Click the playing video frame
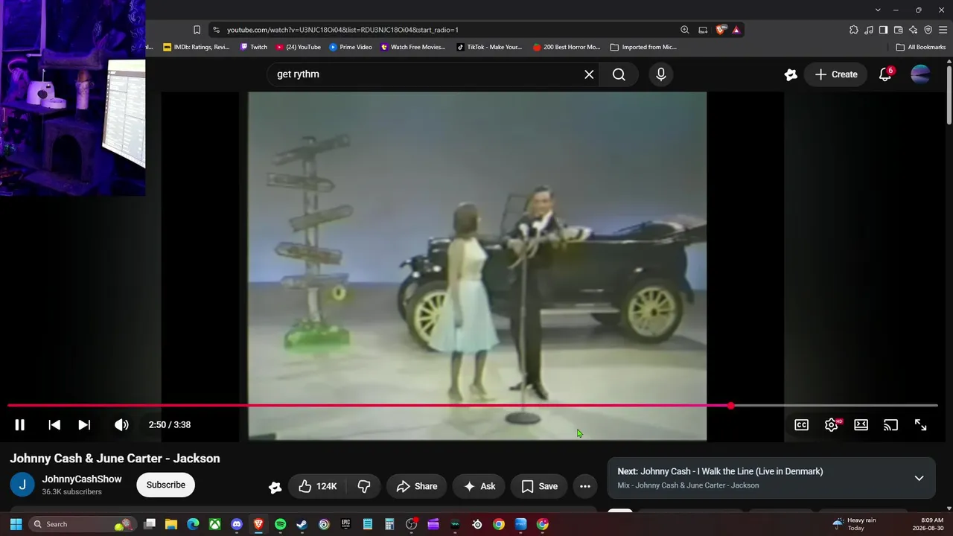Image resolution: width=953 pixels, height=536 pixels. click(477, 266)
